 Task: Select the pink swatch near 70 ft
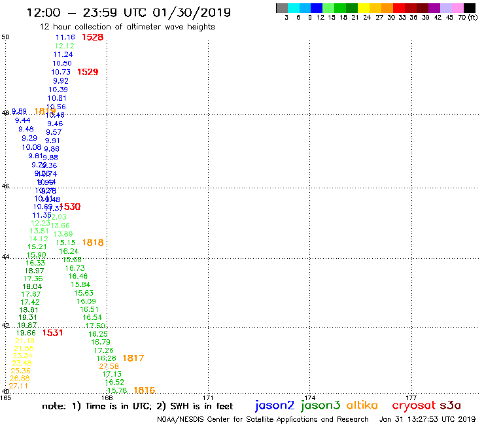pyautogui.click(x=457, y=8)
